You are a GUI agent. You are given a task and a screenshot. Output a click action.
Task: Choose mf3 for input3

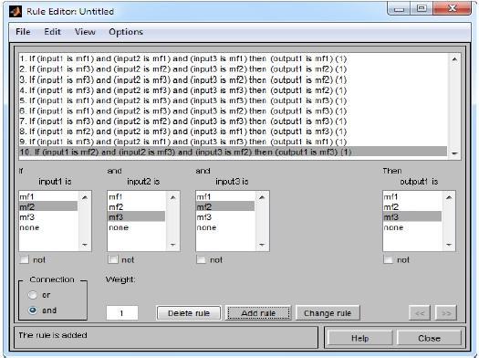[225, 217]
